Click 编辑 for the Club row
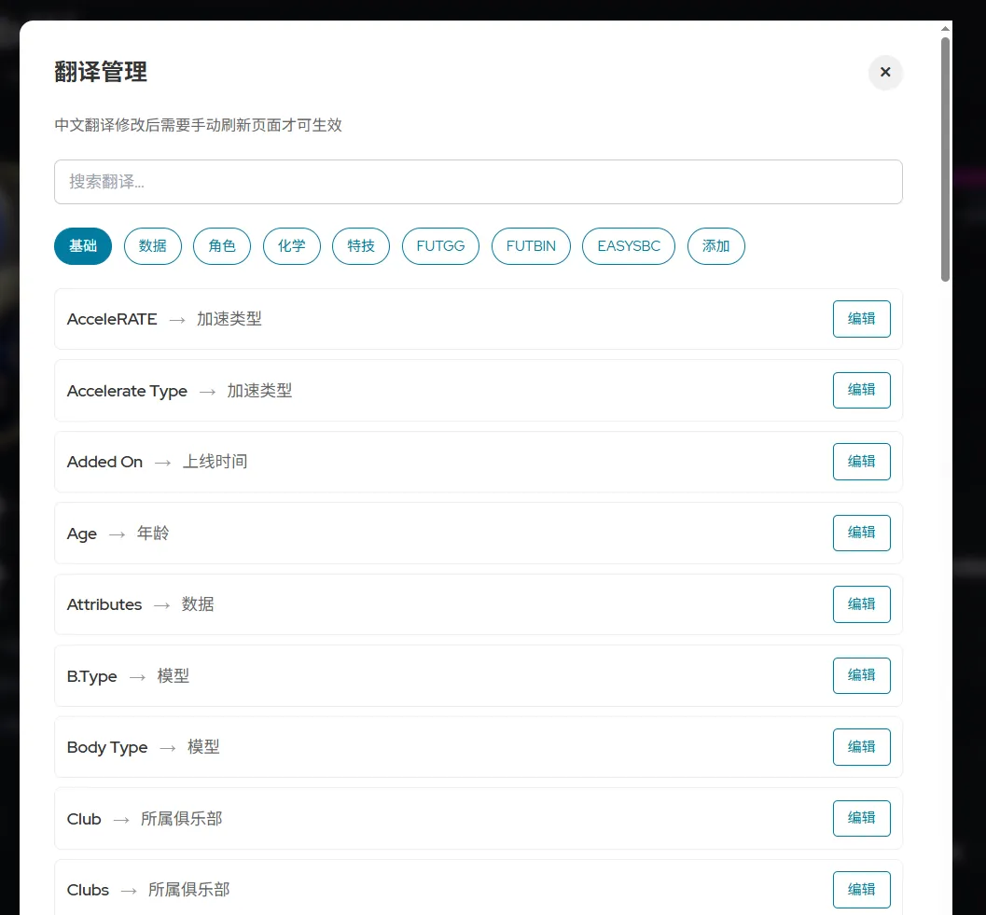The image size is (986, 915). pyautogui.click(x=862, y=818)
